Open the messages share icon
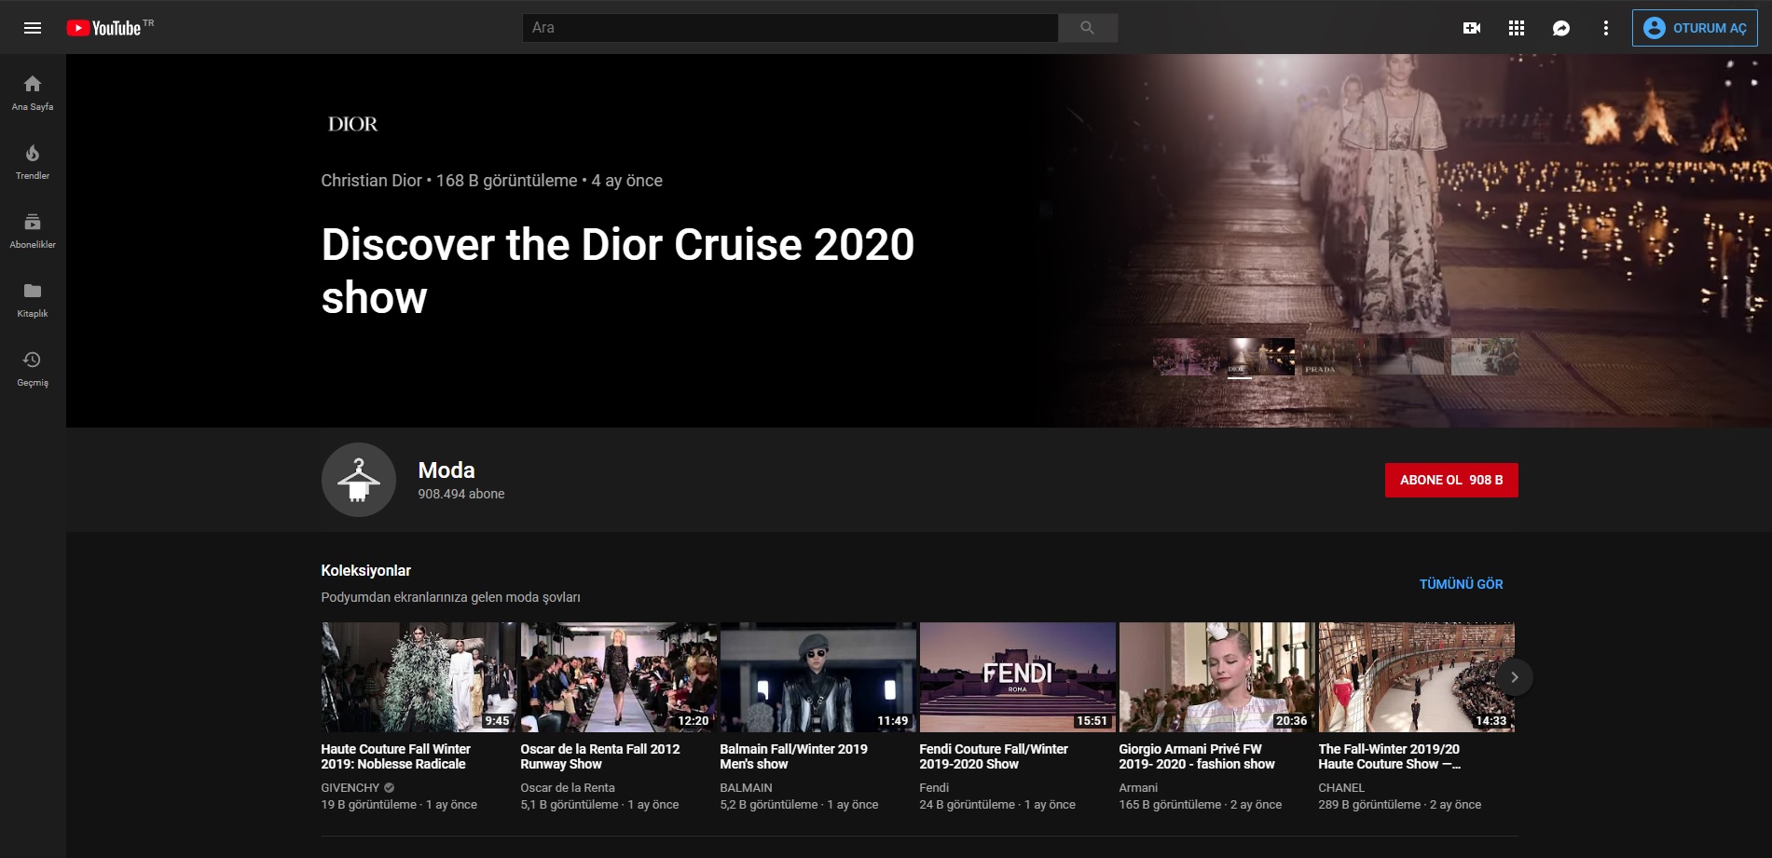 pyautogui.click(x=1561, y=28)
